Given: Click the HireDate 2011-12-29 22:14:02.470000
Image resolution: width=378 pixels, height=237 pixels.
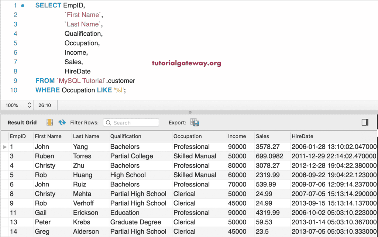Looking at the screenshot, I should click(334, 156).
